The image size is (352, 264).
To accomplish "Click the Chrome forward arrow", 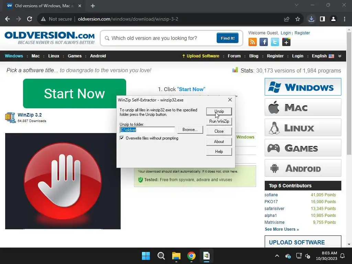I will tap(19, 19).
